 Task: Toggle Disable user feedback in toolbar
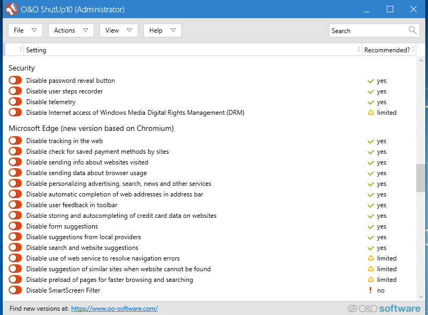click(x=15, y=204)
